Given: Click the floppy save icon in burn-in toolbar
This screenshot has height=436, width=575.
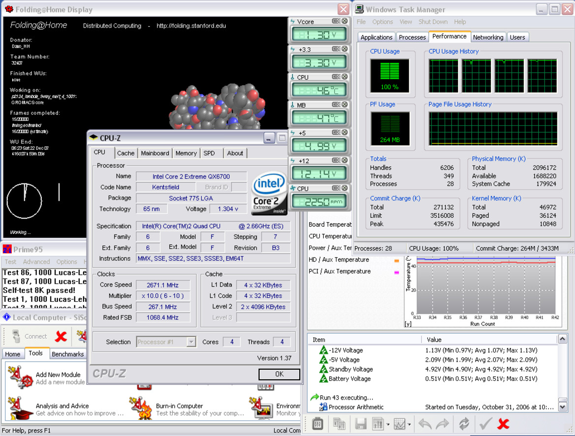Looking at the screenshot, I should [x=361, y=424].
